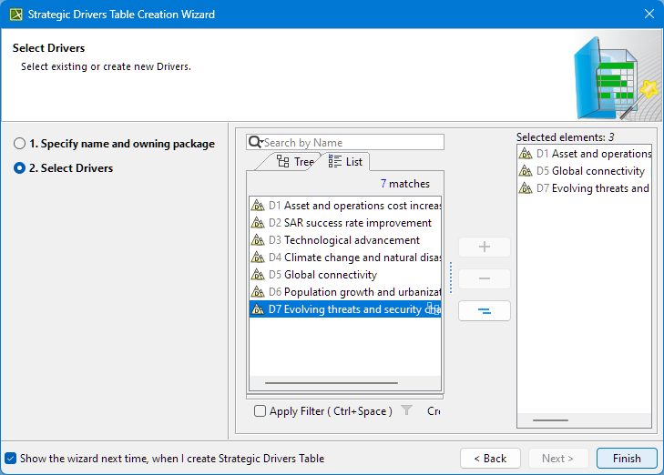This screenshot has height=475, width=664.
Task: Click the D7 icon in Selected elements
Action: (x=526, y=188)
